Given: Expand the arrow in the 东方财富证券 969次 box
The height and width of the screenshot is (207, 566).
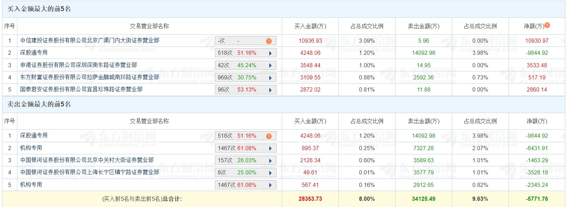Looking at the screenshot, I should coord(270,78).
